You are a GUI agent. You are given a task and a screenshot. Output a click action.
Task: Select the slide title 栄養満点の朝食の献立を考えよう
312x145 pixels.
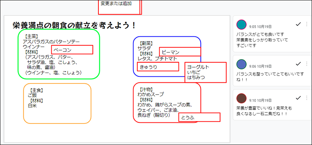pyautogui.click(x=74, y=26)
